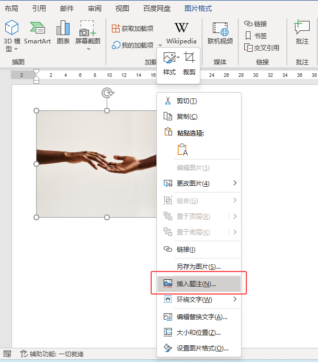Click the picture's top-left resize handle
This screenshot has height=362, width=318.
[36, 110]
